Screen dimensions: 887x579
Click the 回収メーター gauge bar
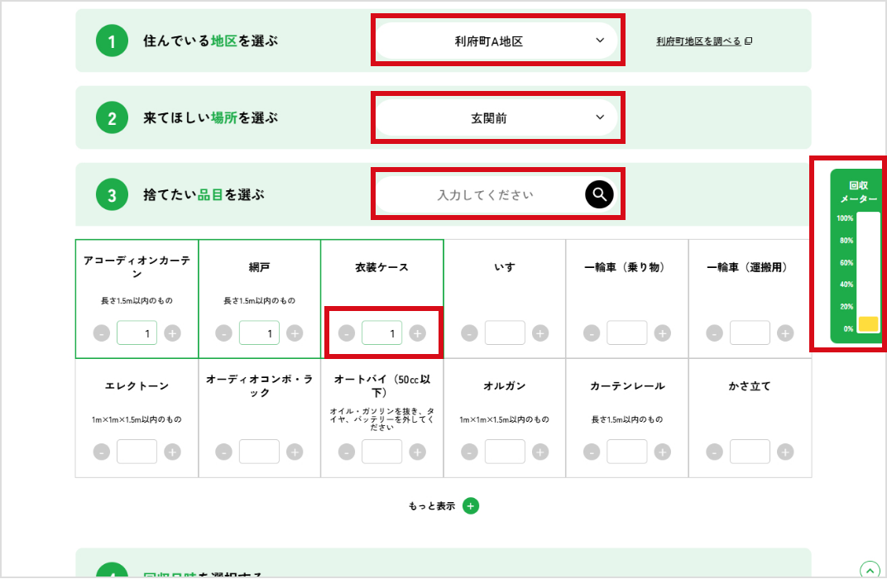point(868,273)
